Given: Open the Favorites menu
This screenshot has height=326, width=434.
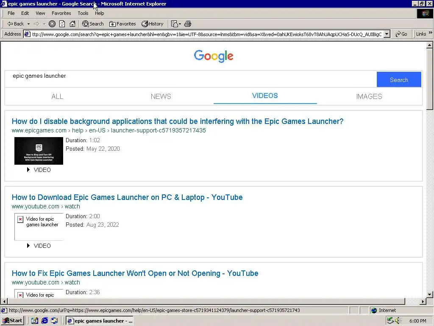Looking at the screenshot, I should (x=61, y=13).
